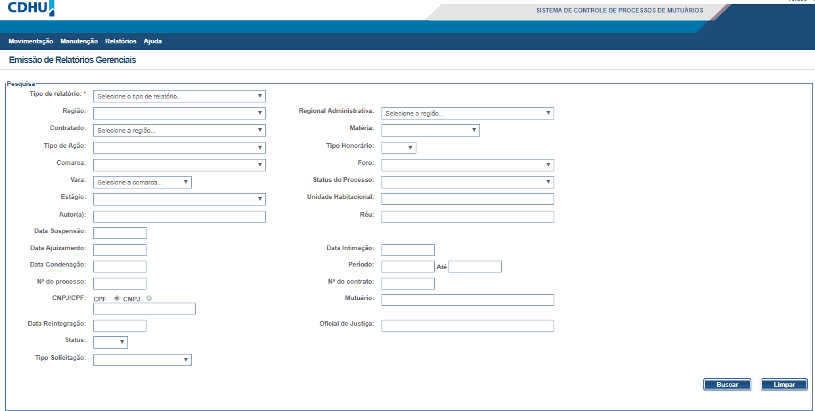This screenshot has height=411, width=815.
Task: Focus the Nº do contrato field
Action: pos(408,284)
